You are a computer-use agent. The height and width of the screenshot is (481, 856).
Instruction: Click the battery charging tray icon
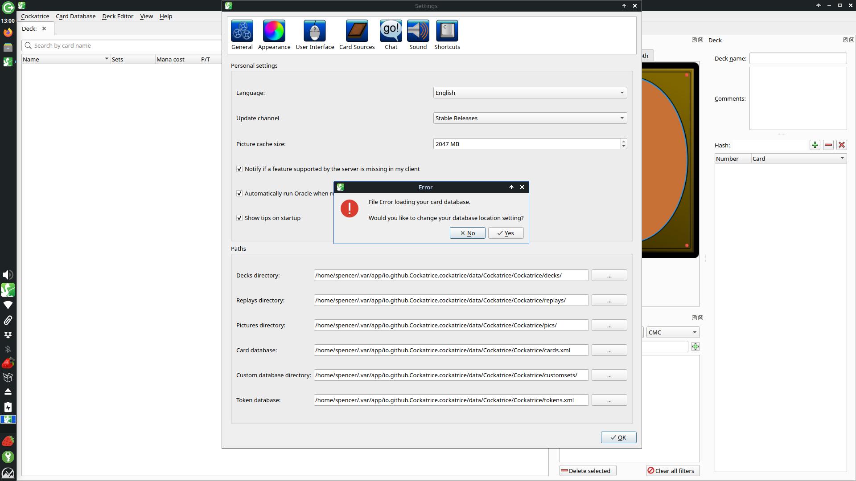pos(8,407)
